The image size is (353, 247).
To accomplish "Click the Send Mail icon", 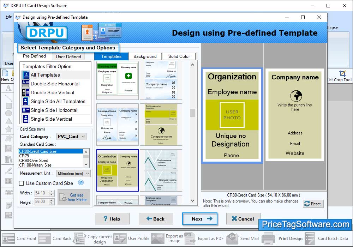I will pyautogui.click(x=232, y=239).
